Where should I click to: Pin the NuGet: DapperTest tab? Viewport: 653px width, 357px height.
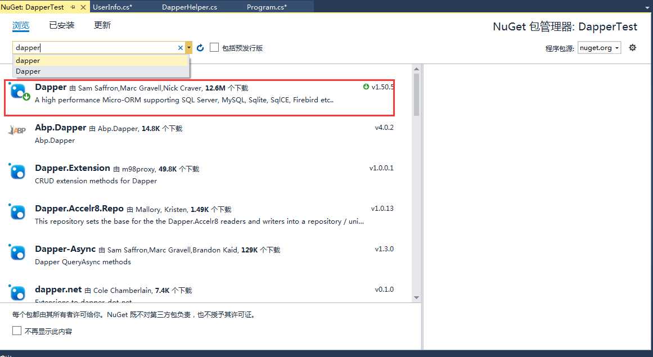point(73,7)
